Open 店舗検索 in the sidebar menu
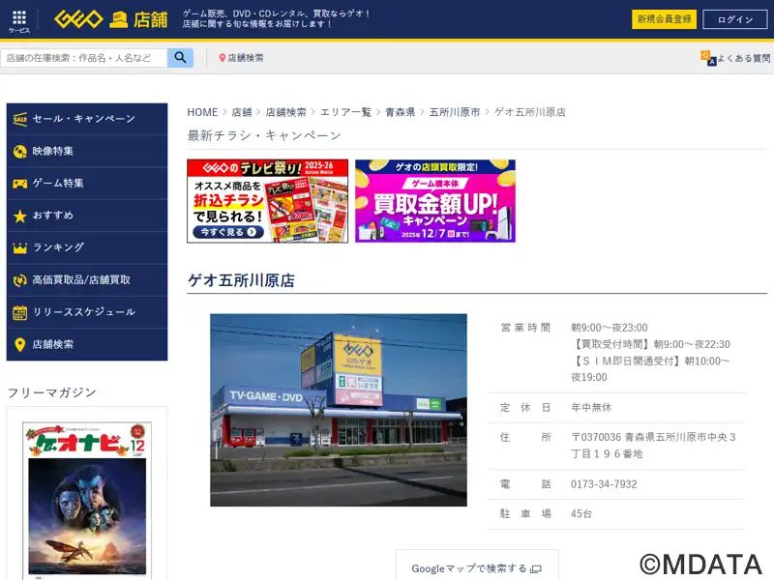 [87, 344]
